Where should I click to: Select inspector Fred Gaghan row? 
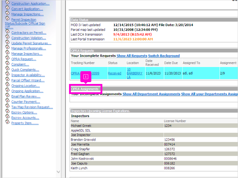click(154, 154)
